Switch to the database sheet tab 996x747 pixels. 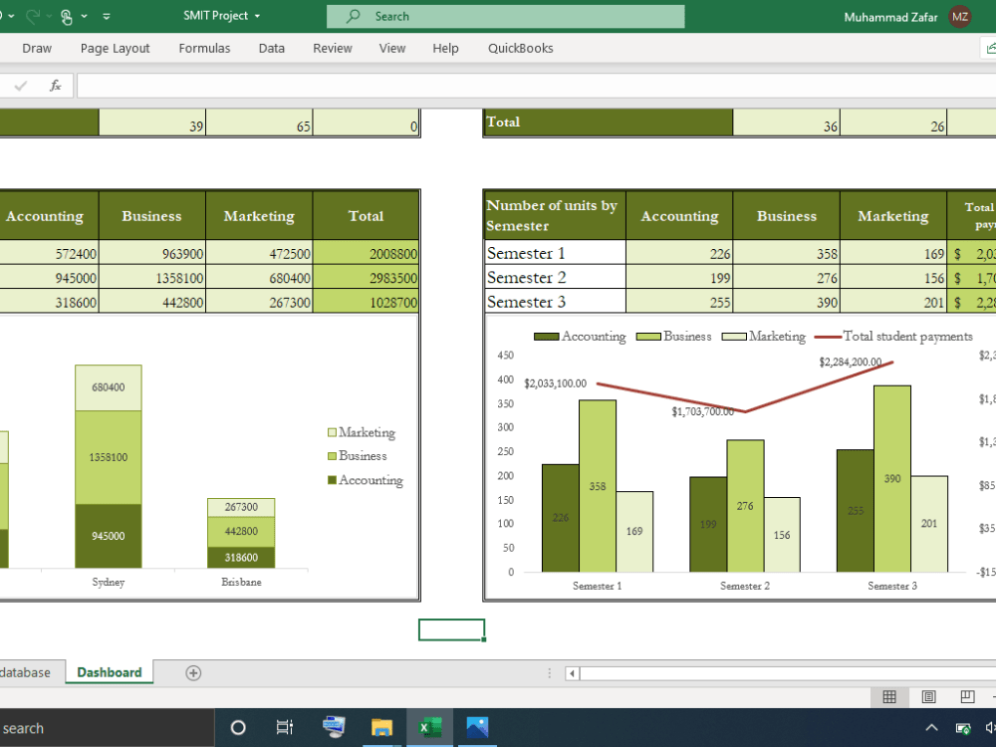pyautogui.click(x=27, y=672)
